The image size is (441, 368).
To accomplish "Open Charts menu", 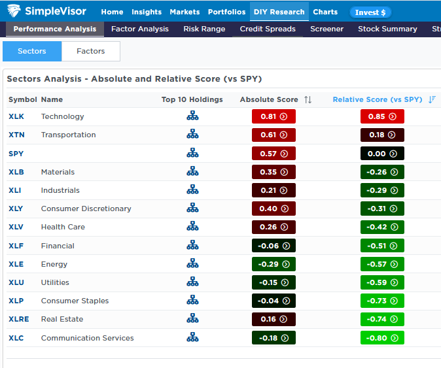I will [x=325, y=12].
